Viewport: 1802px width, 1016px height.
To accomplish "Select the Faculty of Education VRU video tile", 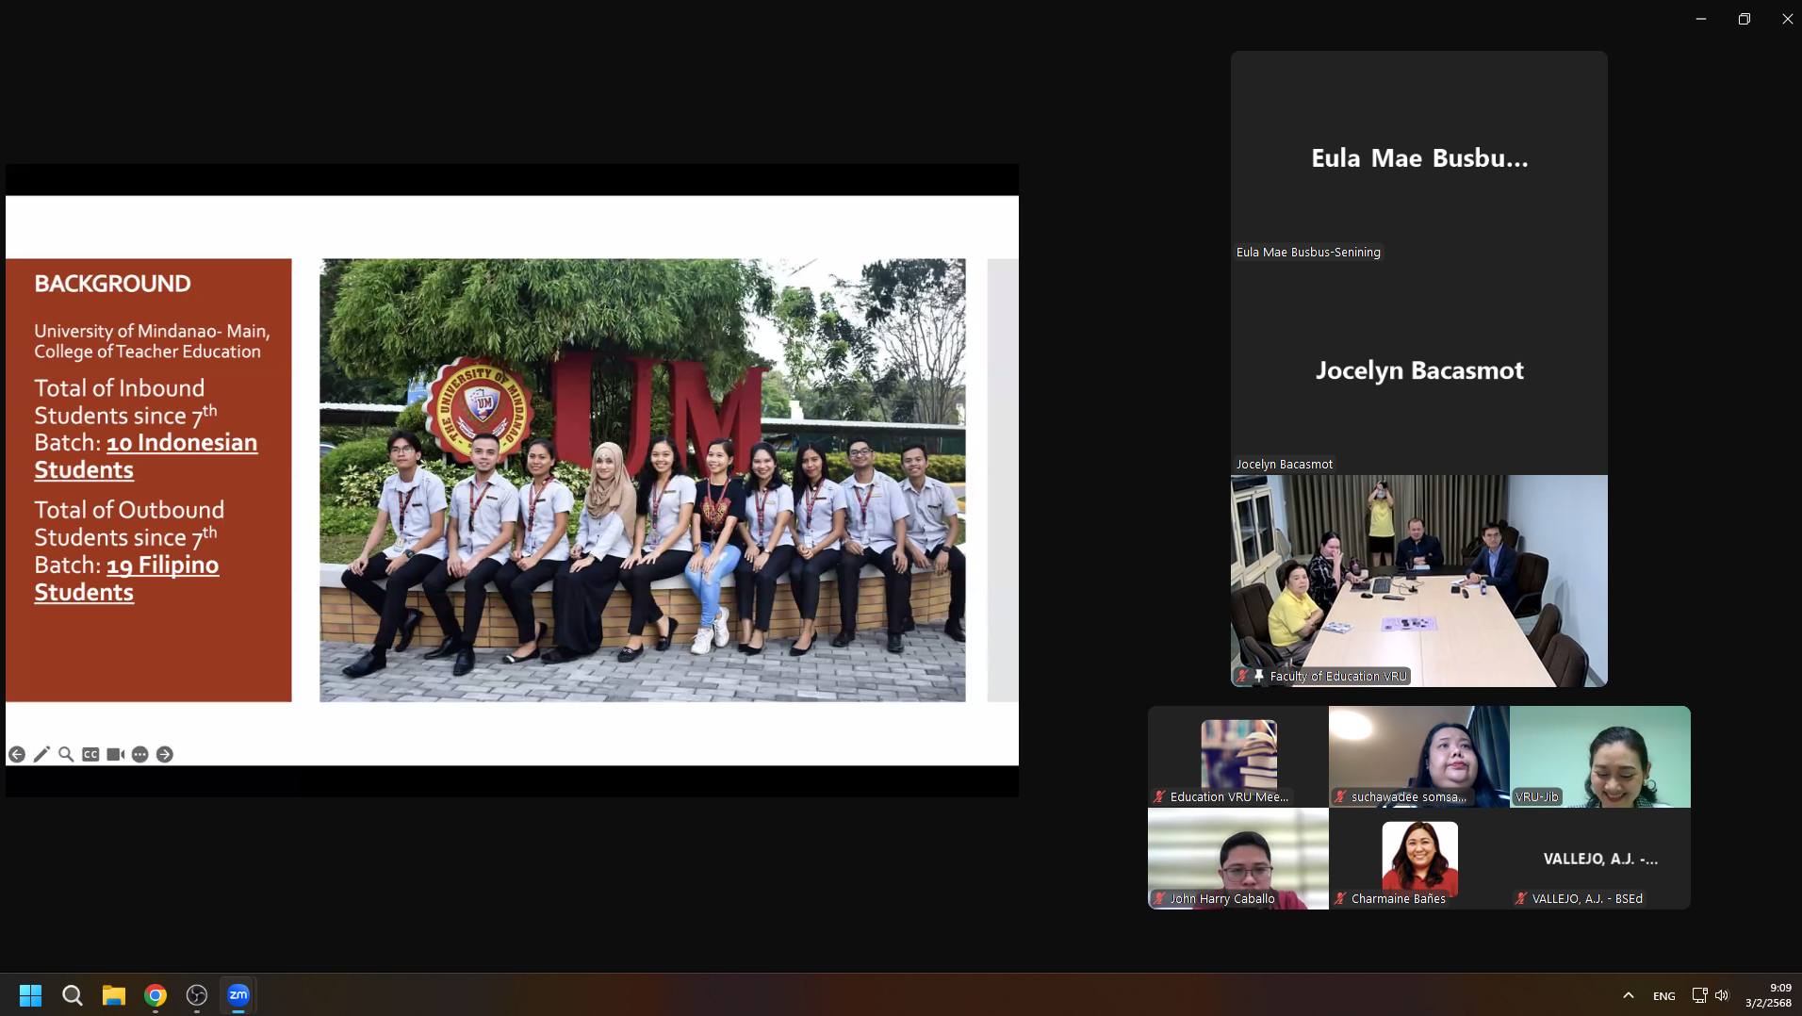I will coord(1418,580).
